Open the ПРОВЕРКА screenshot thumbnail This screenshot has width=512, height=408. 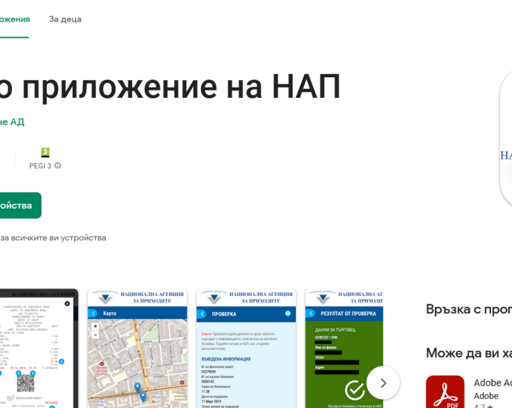point(246,348)
